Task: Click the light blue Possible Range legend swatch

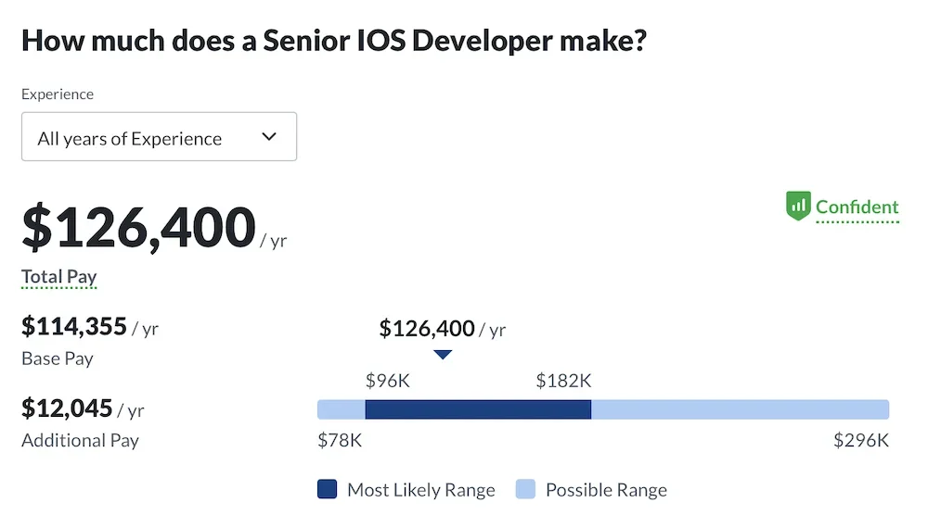Action: click(x=525, y=489)
